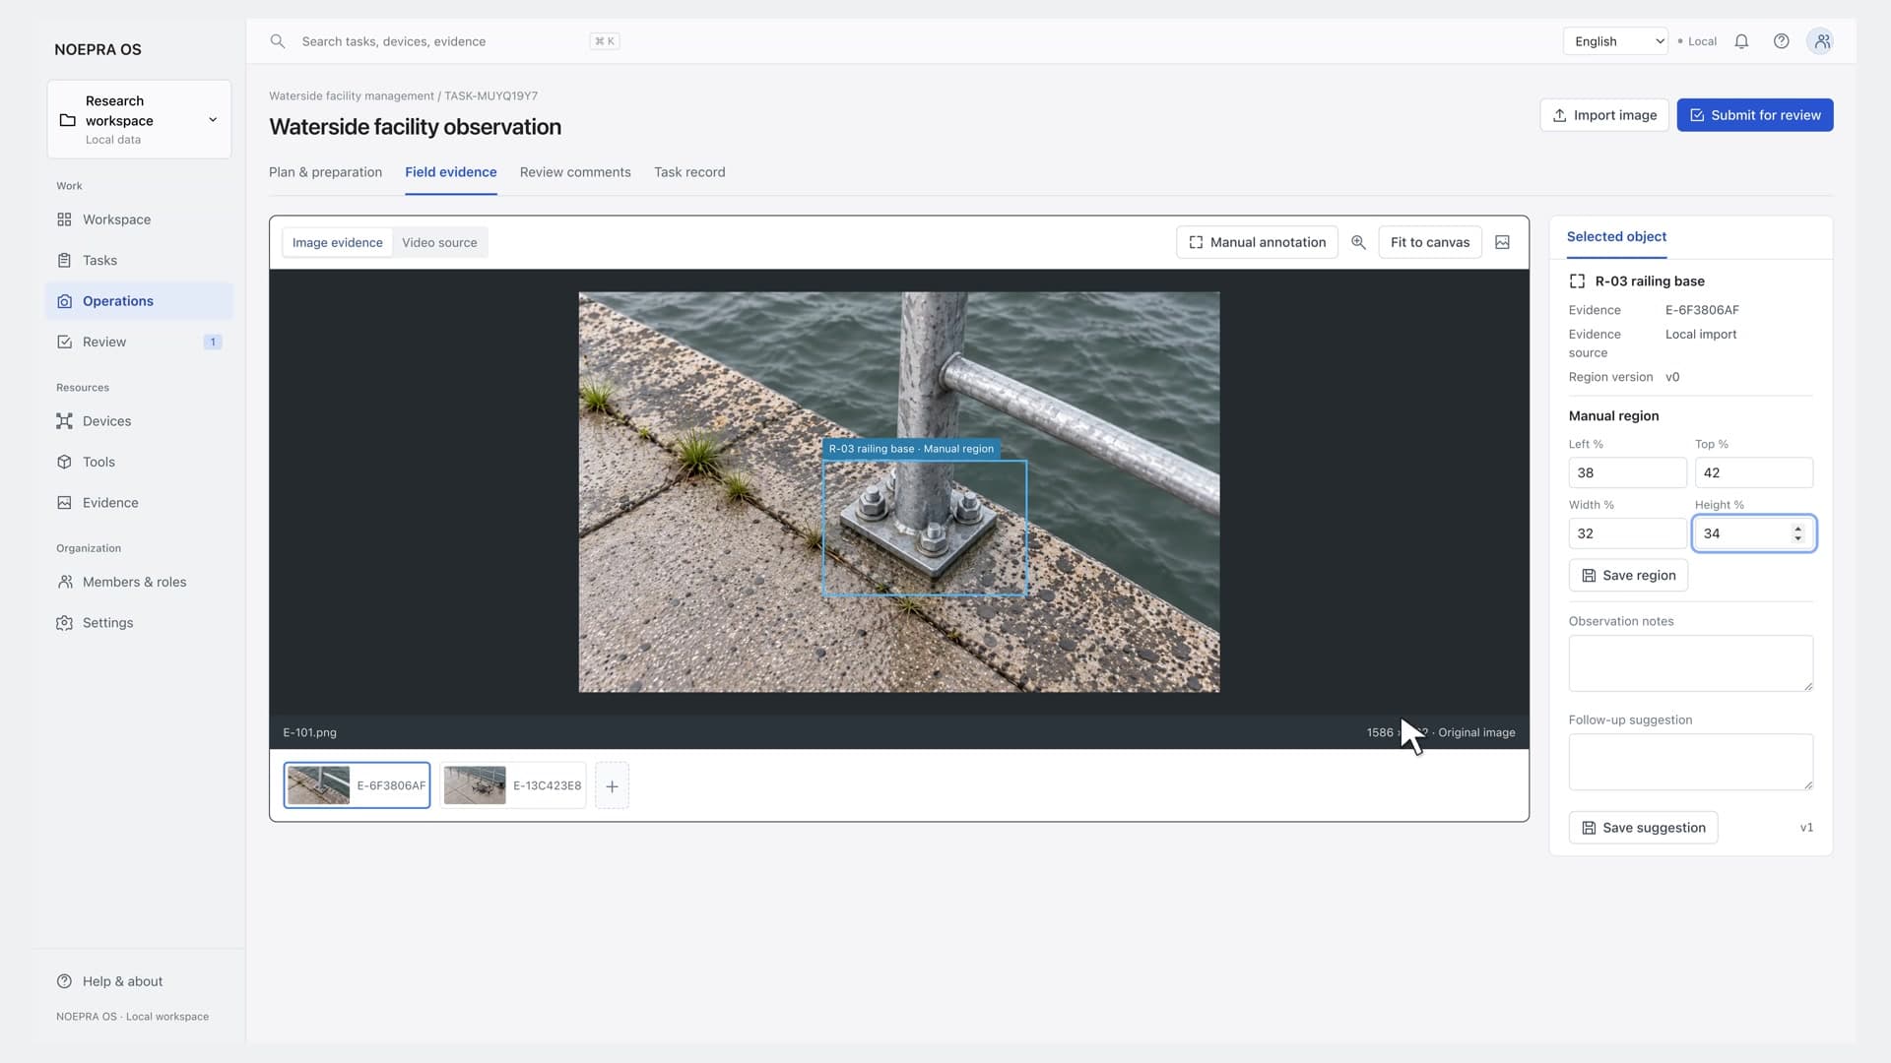Image resolution: width=1891 pixels, height=1063 pixels.
Task: Click the Workspace grid icon in sidebar
Action: [x=64, y=219]
